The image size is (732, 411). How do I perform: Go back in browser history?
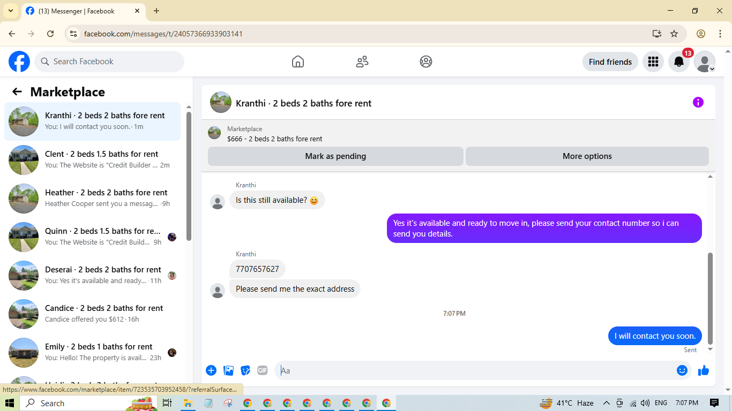click(12, 34)
